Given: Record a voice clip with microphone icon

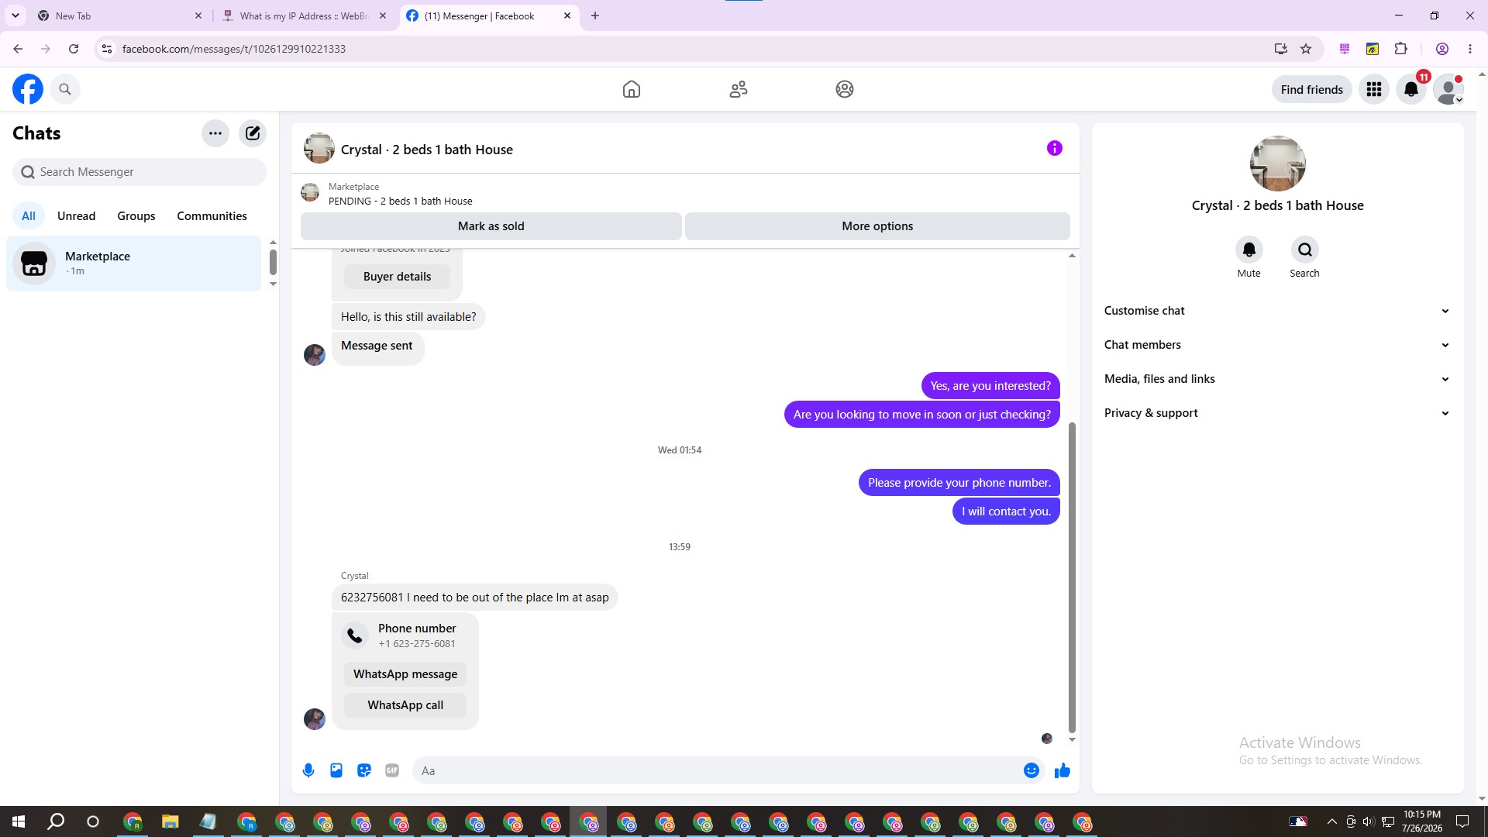Looking at the screenshot, I should pyautogui.click(x=308, y=770).
